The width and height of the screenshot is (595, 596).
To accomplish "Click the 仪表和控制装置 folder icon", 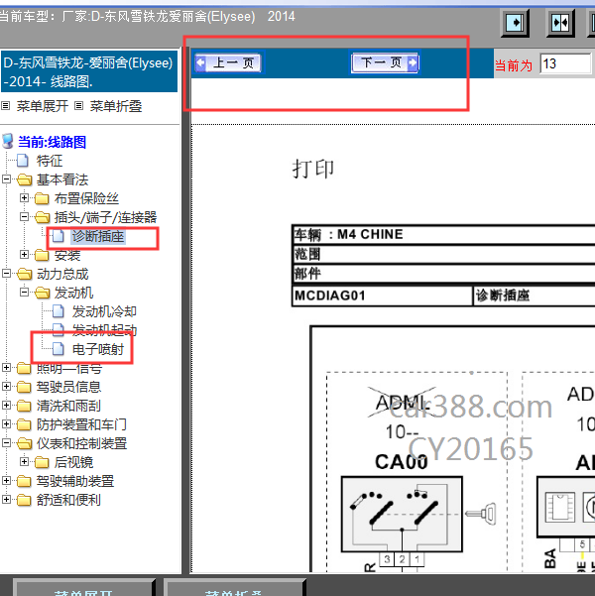I will (25, 443).
